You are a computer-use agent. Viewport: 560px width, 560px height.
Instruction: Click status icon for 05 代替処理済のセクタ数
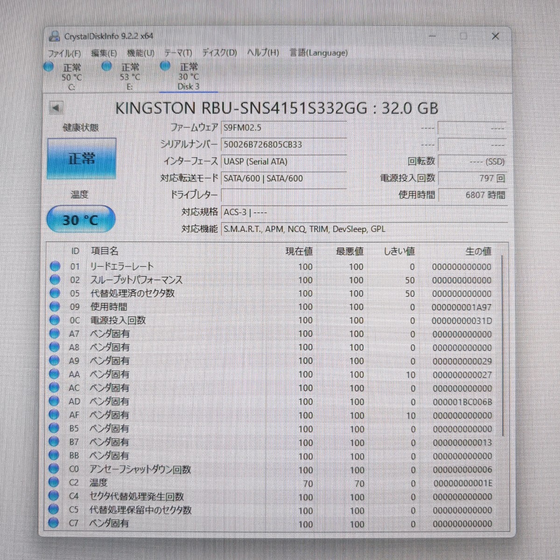(x=55, y=293)
